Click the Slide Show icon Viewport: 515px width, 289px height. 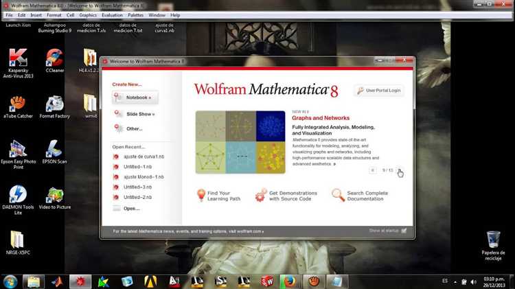point(118,114)
